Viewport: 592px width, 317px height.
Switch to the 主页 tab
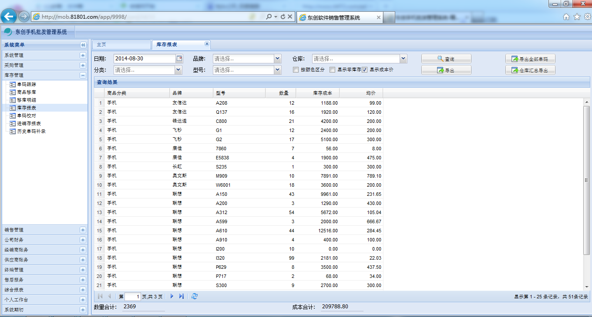(121, 44)
